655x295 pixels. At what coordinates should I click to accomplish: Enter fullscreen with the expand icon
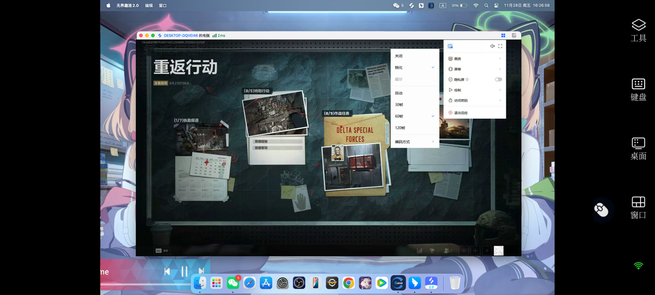point(500,46)
